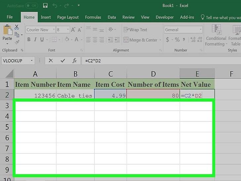241x181 pixels.
Task: Click Increase Indent icon
Action: [x=117, y=40]
